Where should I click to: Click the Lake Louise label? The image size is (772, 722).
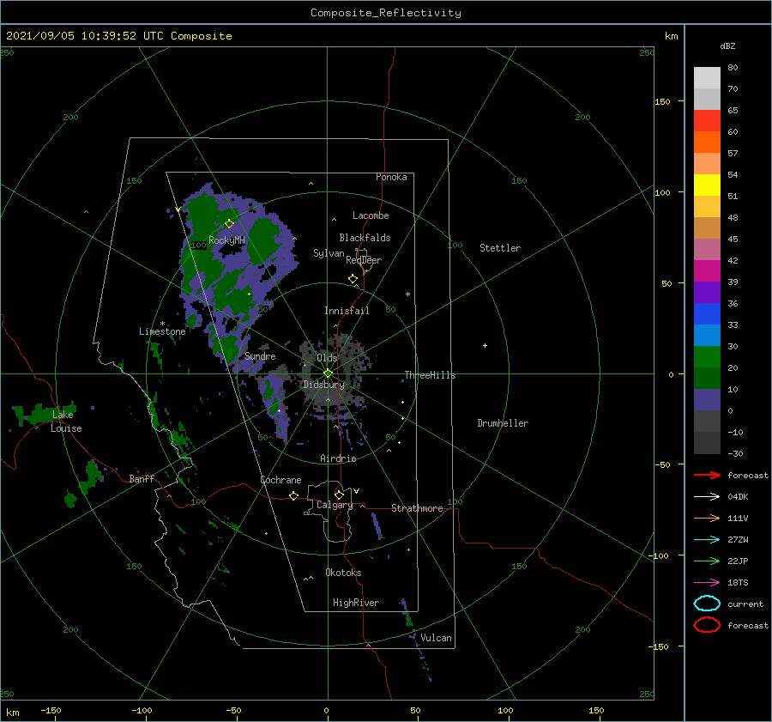point(66,422)
